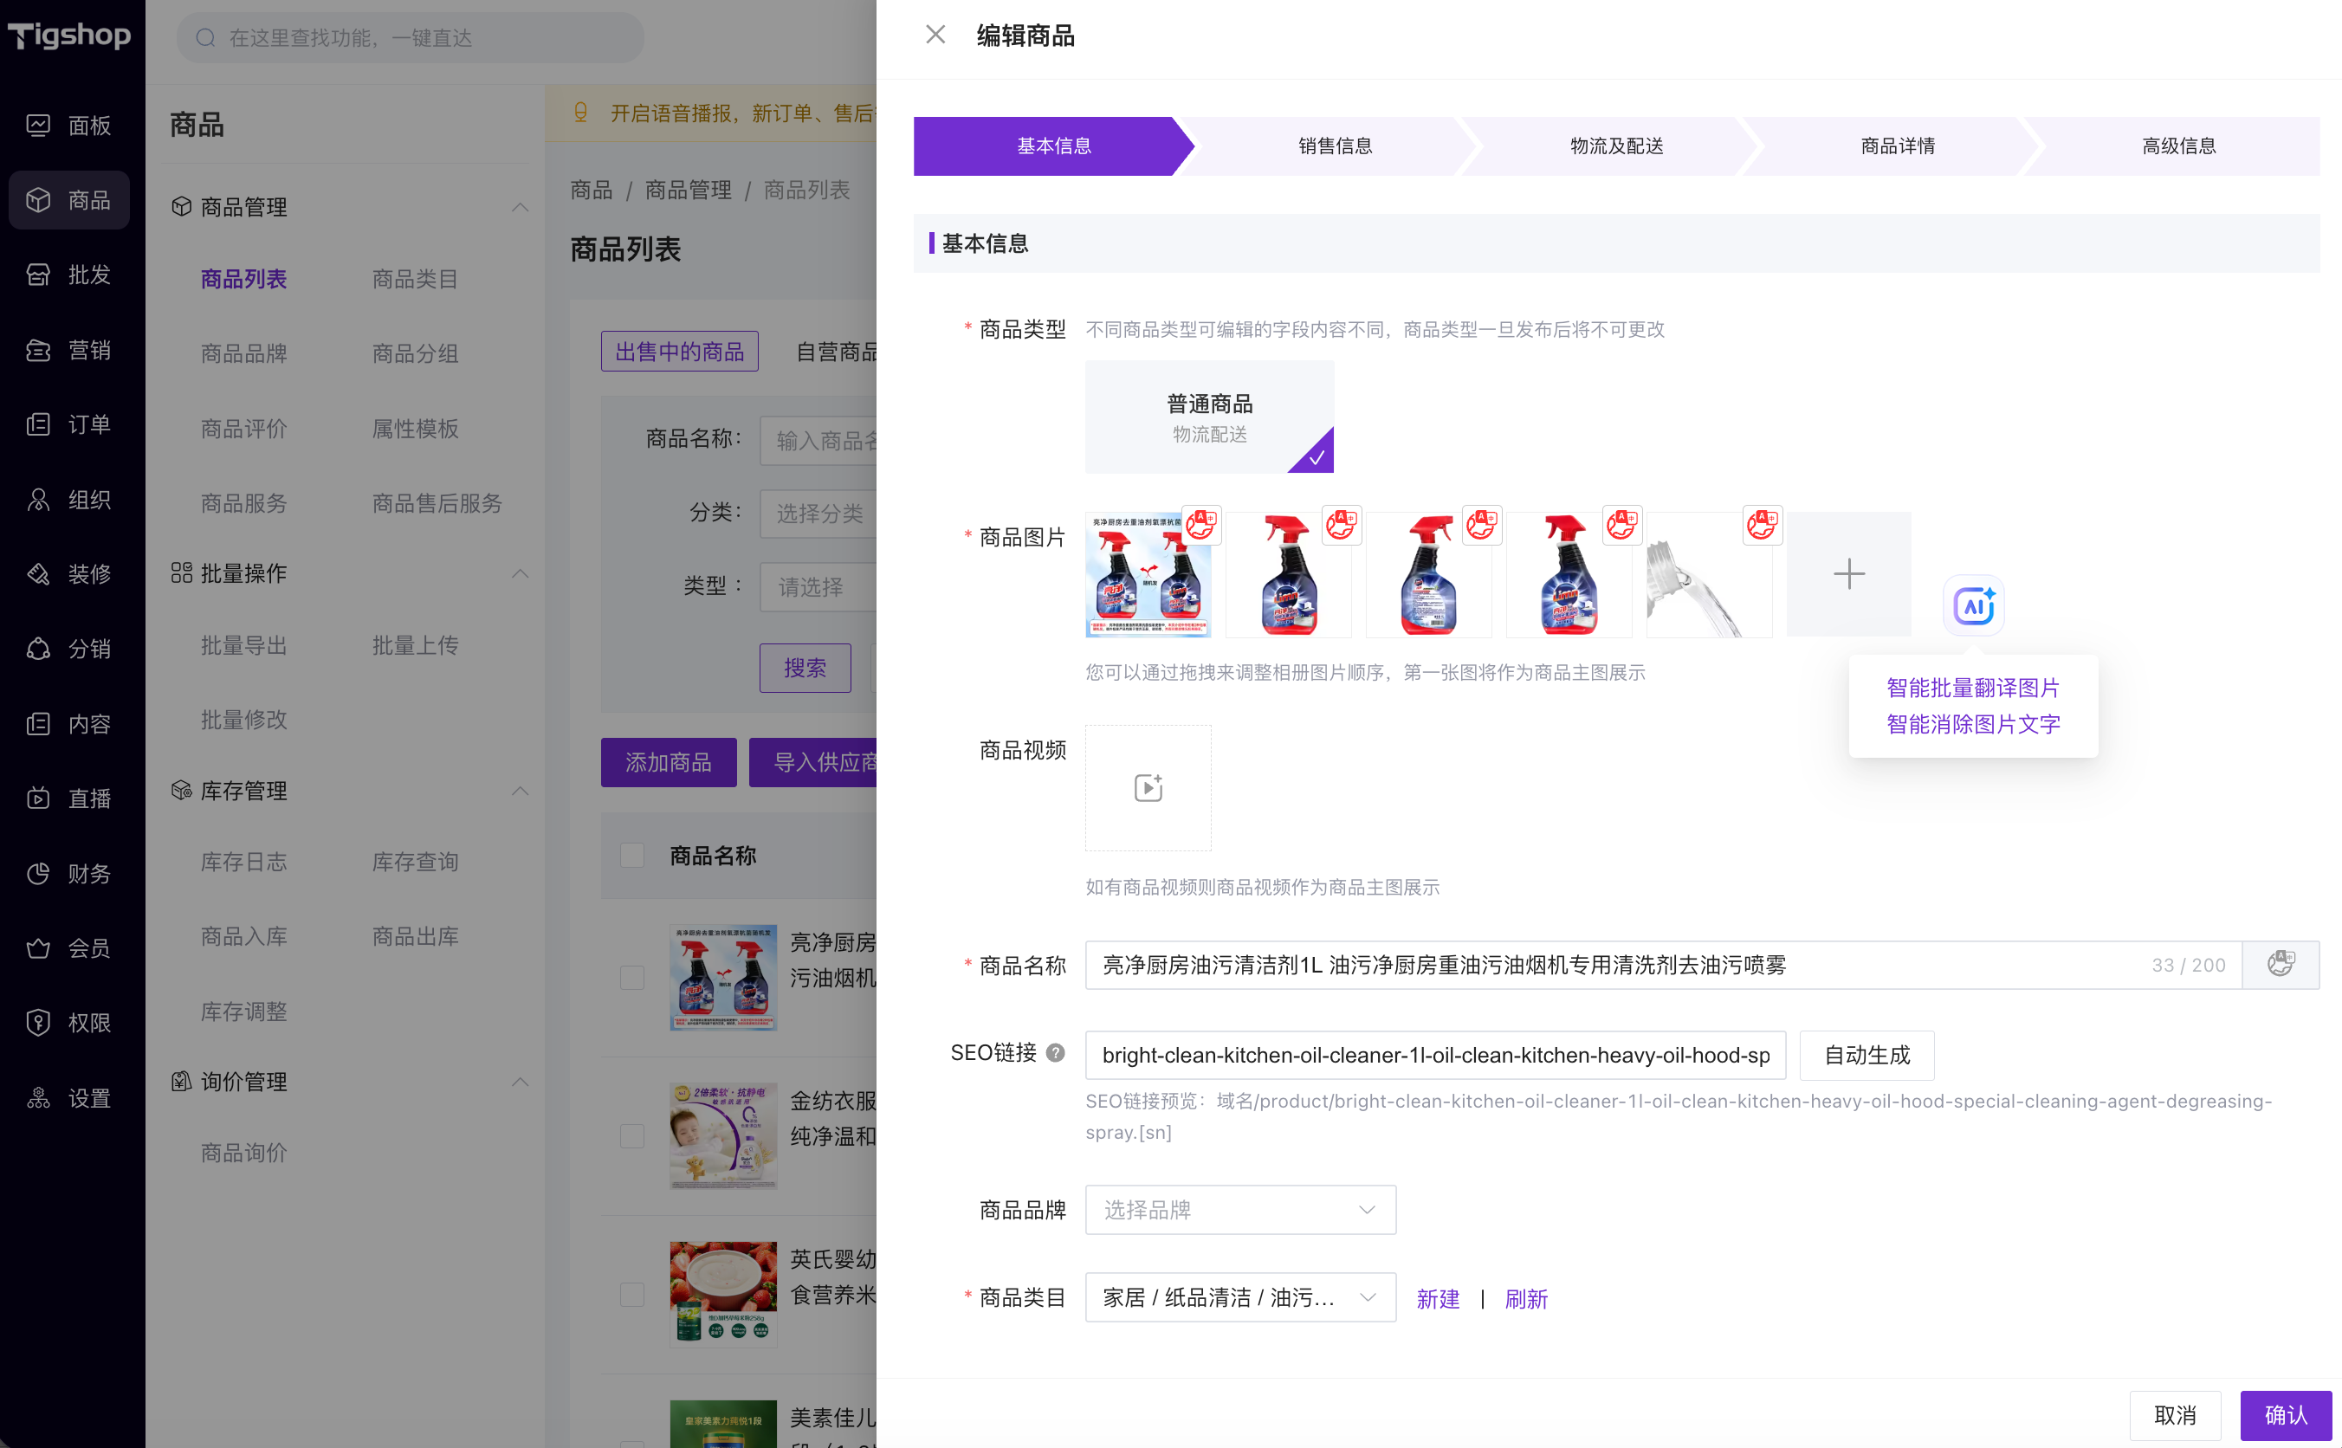Open the 财务 sidebar icon
Screen dimensions: 2342x1448
coord(38,874)
